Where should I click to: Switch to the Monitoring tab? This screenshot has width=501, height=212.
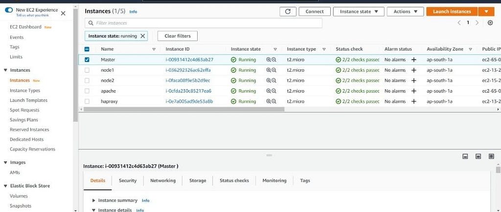(x=274, y=180)
